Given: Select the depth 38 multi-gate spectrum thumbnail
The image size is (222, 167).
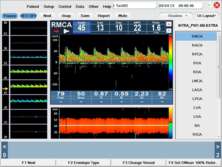Looking at the screenshot, I should (x=29, y=102).
